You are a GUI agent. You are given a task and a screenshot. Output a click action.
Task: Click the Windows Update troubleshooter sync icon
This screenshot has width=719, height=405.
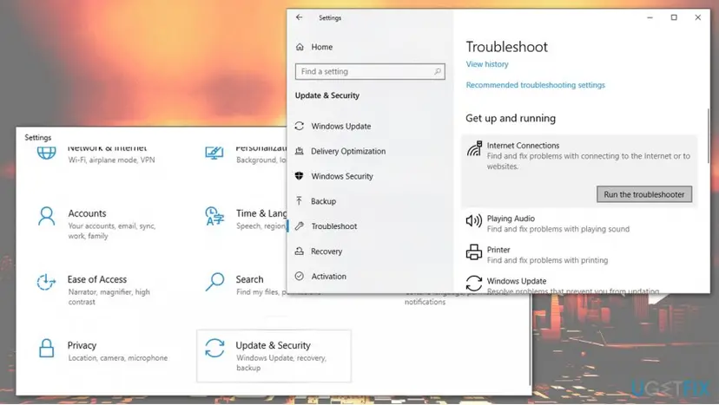tap(473, 283)
